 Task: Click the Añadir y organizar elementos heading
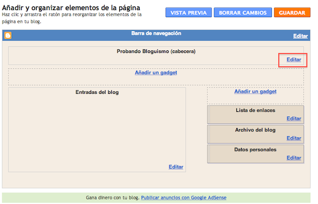[71, 8]
